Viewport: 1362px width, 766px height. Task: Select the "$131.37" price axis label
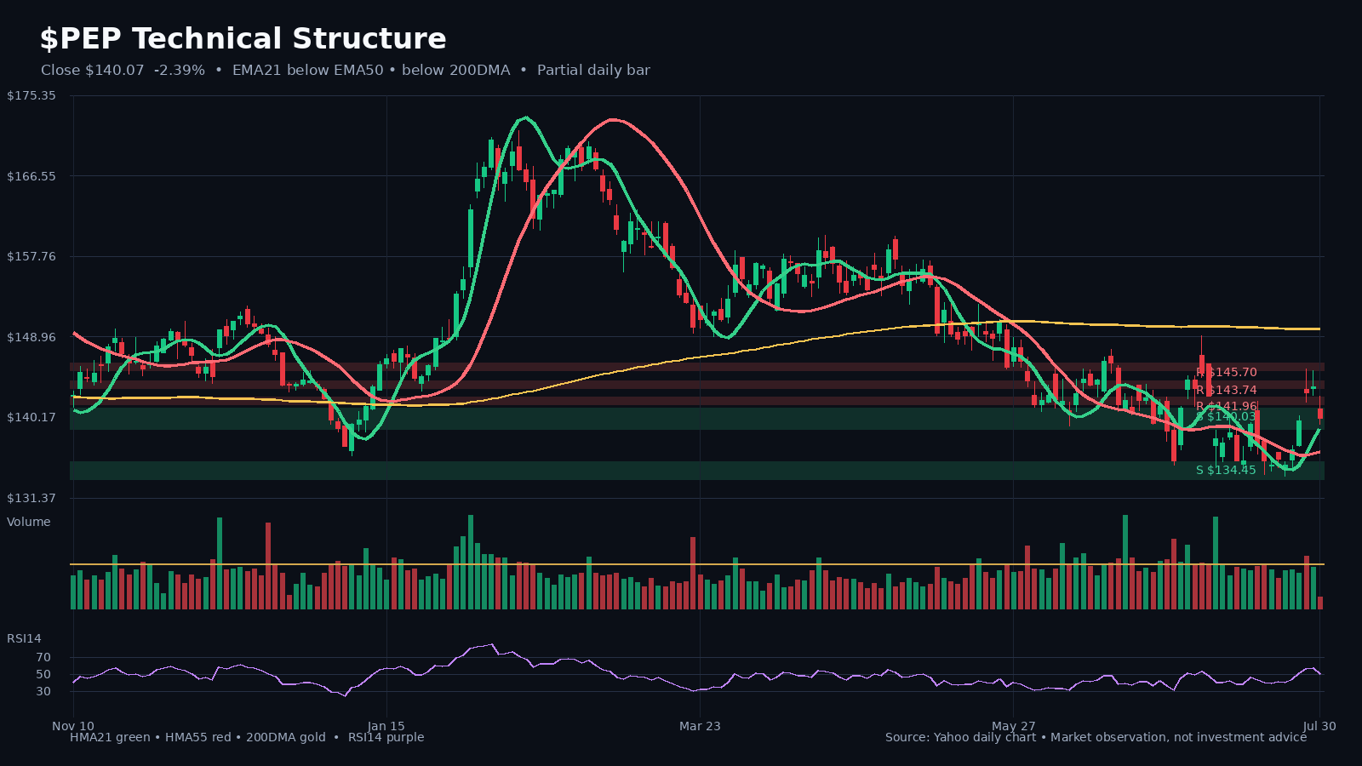coord(31,498)
